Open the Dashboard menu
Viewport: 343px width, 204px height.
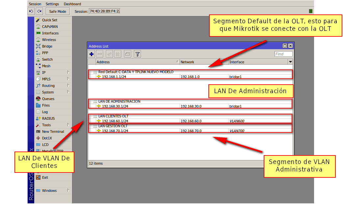pyautogui.click(x=72, y=4)
